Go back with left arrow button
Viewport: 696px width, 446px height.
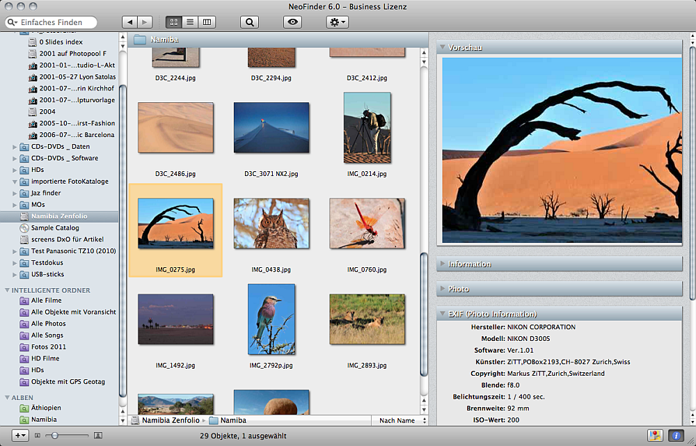pos(129,22)
